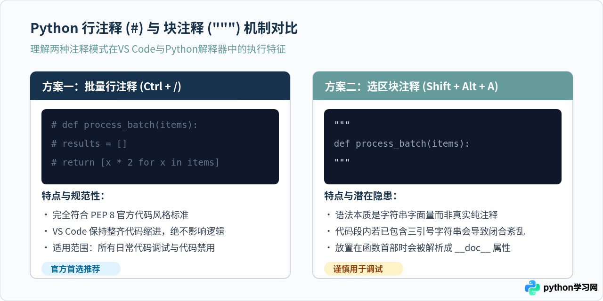Click the bullet 适用范围:所有日常代码调试与代码禁用
Viewport: 603px width, 301px height.
[x=129, y=248]
